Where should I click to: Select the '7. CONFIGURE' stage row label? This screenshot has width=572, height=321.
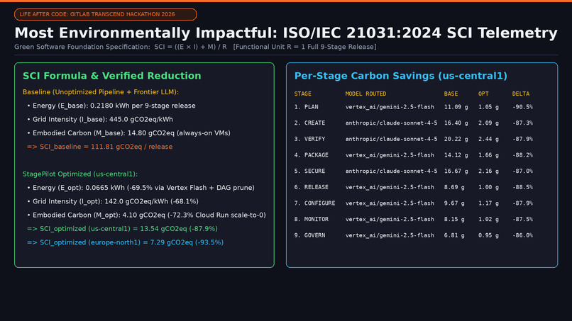[315, 203]
